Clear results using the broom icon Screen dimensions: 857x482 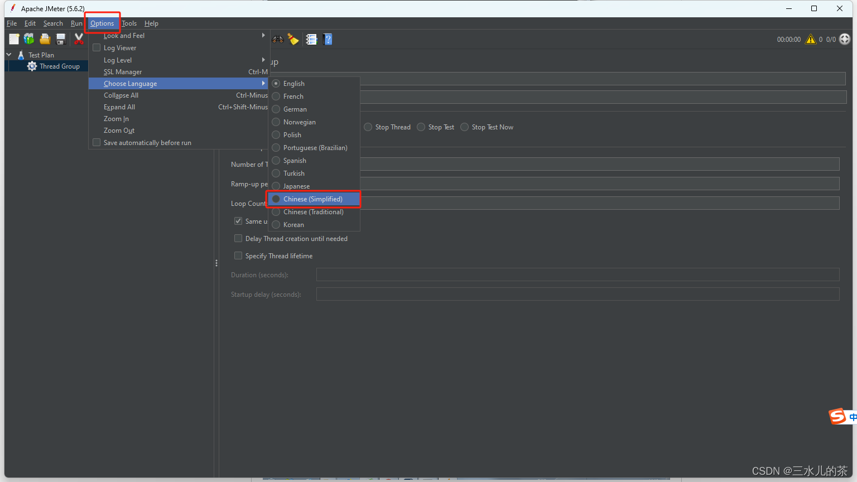click(x=293, y=39)
